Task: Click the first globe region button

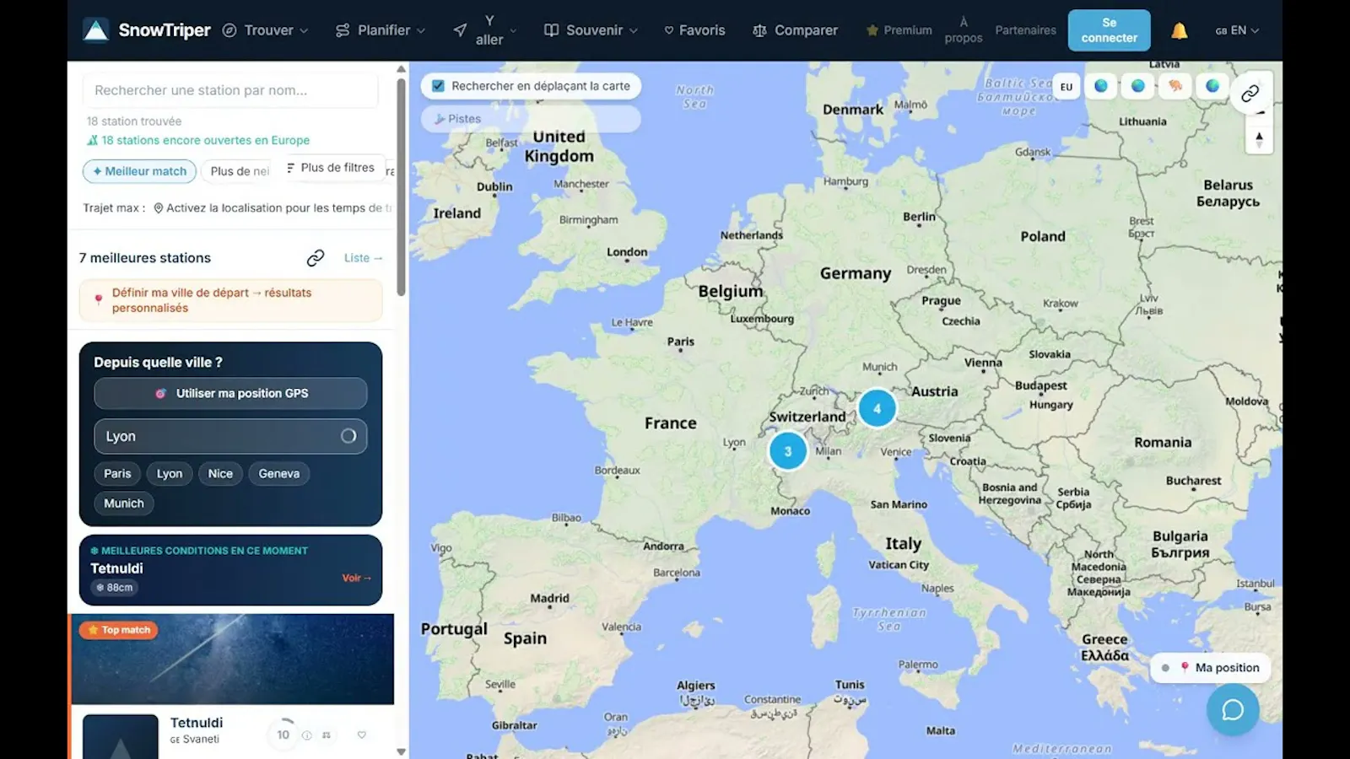Action: click(x=1101, y=86)
